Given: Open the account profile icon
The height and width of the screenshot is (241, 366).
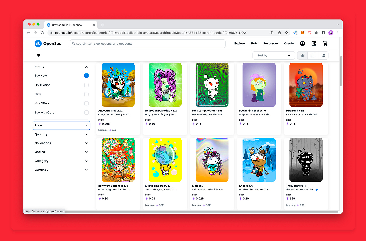Looking at the screenshot, I should click(x=302, y=44).
